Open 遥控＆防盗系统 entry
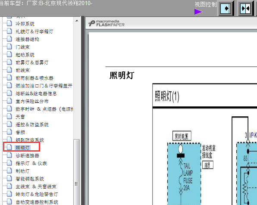This screenshot has width=257, height=205. 32,124
